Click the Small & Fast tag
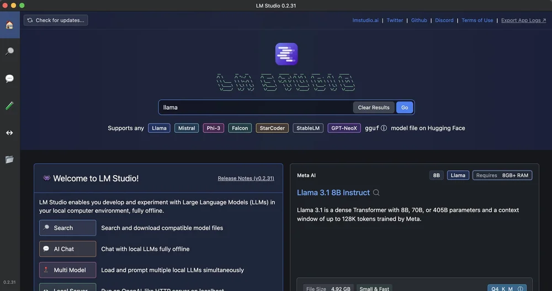This screenshot has height=291, width=552. pyautogui.click(x=374, y=288)
